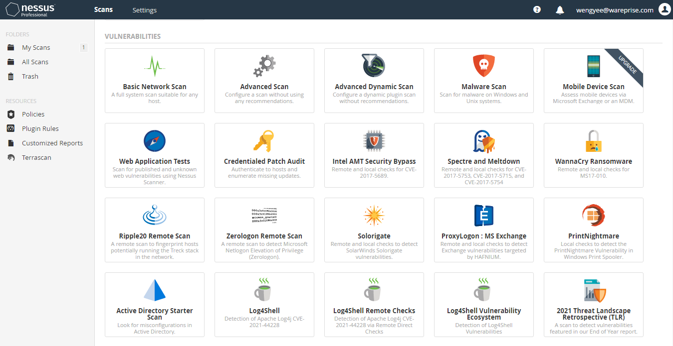Open the notifications bell
The image size is (673, 346).
coord(560,10)
